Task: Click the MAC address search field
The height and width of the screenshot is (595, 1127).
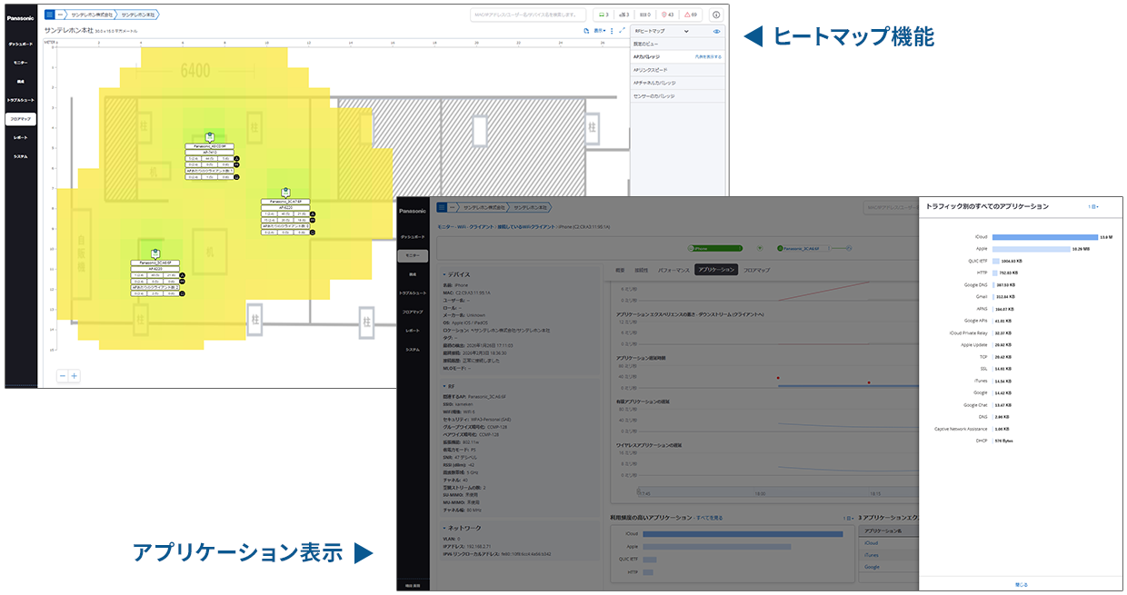Action: pyautogui.click(x=527, y=15)
